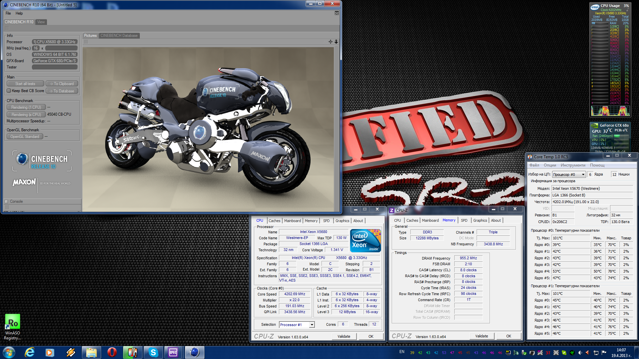
Task: Open the CINEBENCH Database tab
Action: click(x=119, y=36)
